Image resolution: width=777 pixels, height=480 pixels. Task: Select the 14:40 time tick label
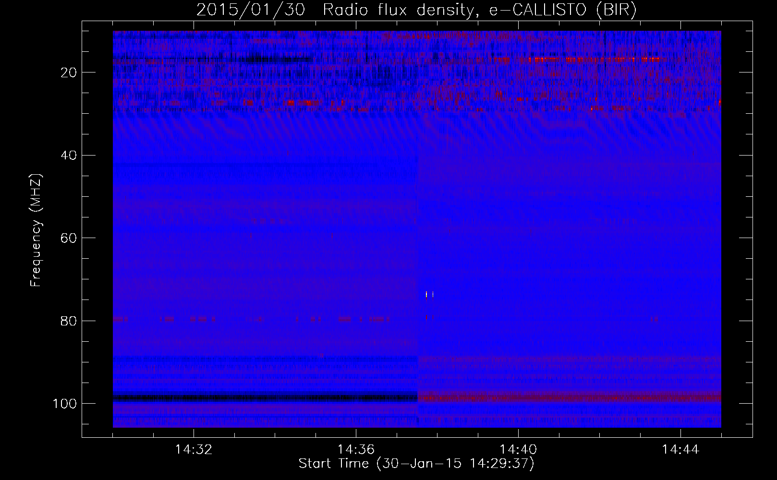518,450
